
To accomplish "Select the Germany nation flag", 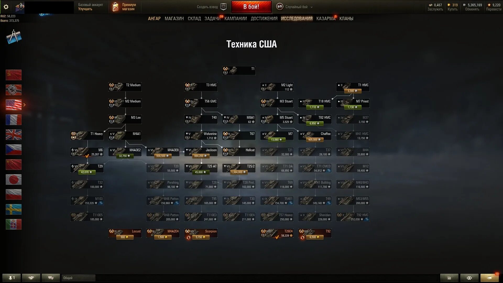I will click(x=14, y=90).
